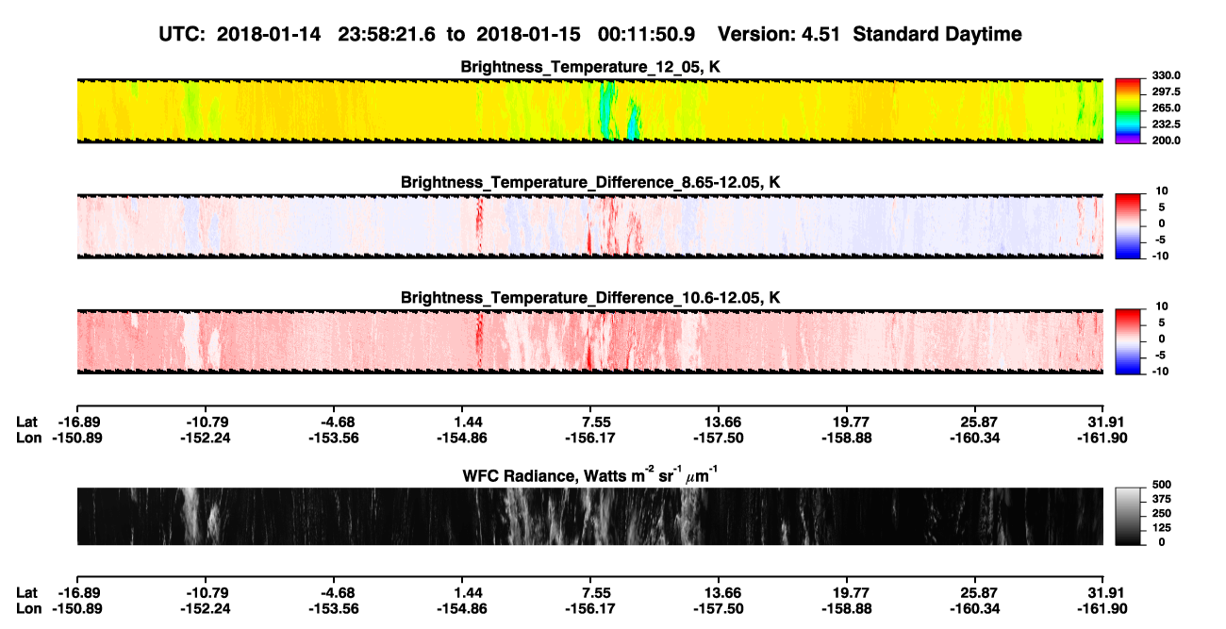
Task: Click the rainbow colorbar for brightness temperature
Action: tap(1127, 111)
